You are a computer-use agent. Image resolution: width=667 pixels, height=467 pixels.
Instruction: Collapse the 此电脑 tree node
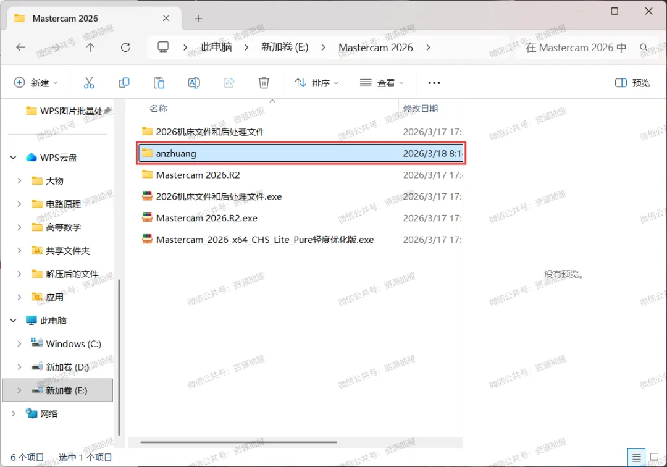pyautogui.click(x=13, y=320)
